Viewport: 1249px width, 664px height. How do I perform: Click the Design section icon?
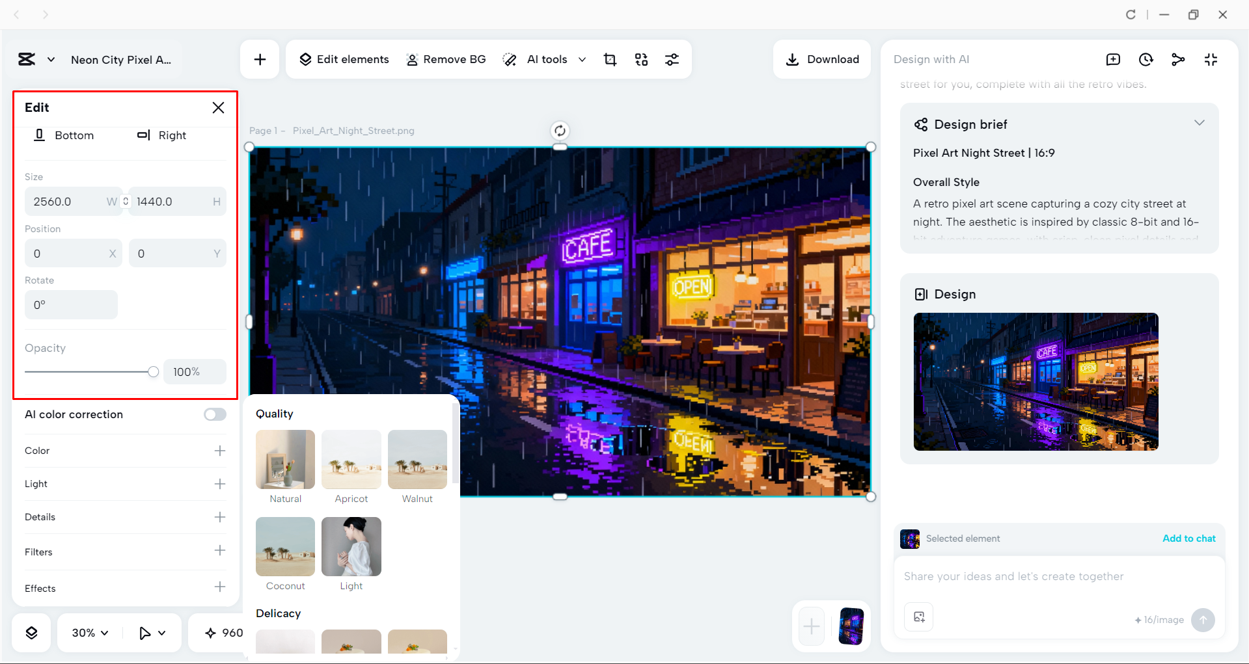[x=921, y=294]
